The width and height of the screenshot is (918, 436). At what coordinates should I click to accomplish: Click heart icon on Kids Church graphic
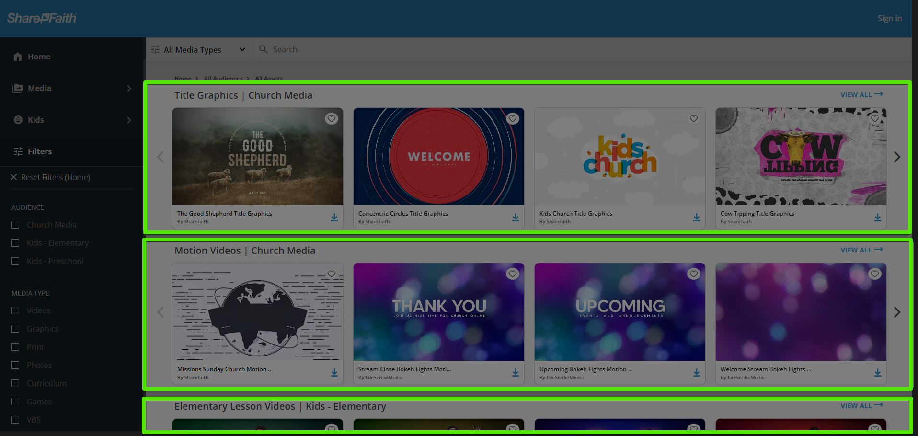click(693, 118)
